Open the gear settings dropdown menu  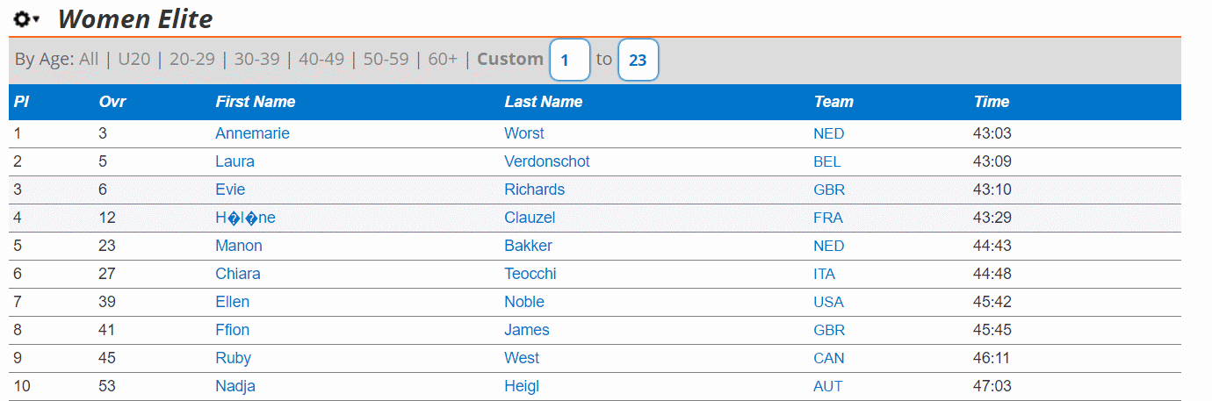point(26,18)
